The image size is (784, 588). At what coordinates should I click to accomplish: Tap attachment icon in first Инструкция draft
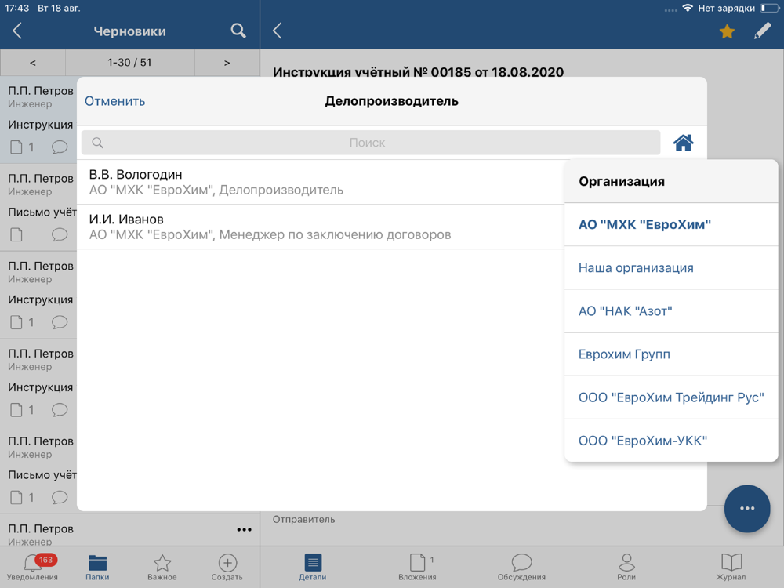[16, 147]
